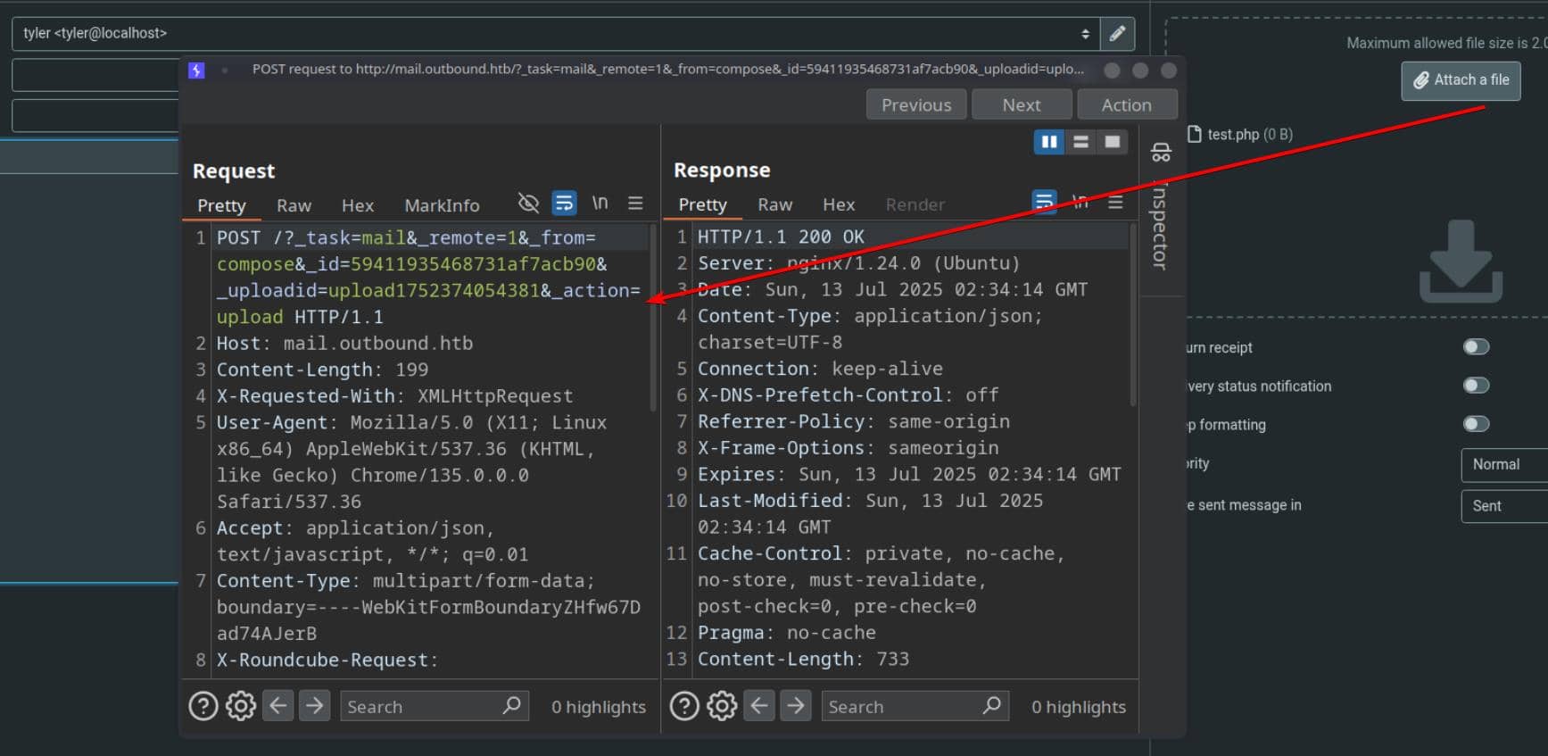1548x756 pixels.
Task: Go to previous search match in Request
Action: [278, 706]
